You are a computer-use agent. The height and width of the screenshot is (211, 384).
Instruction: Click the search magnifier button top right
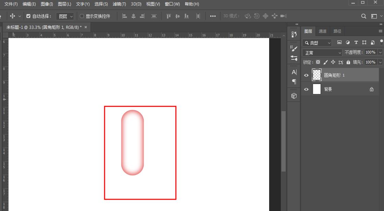point(363,16)
